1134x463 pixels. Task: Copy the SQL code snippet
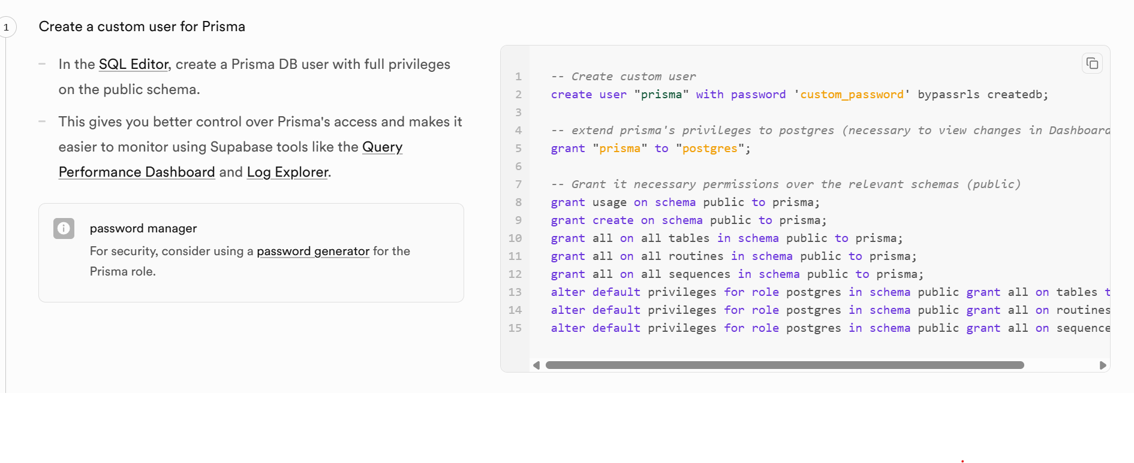click(x=1092, y=63)
